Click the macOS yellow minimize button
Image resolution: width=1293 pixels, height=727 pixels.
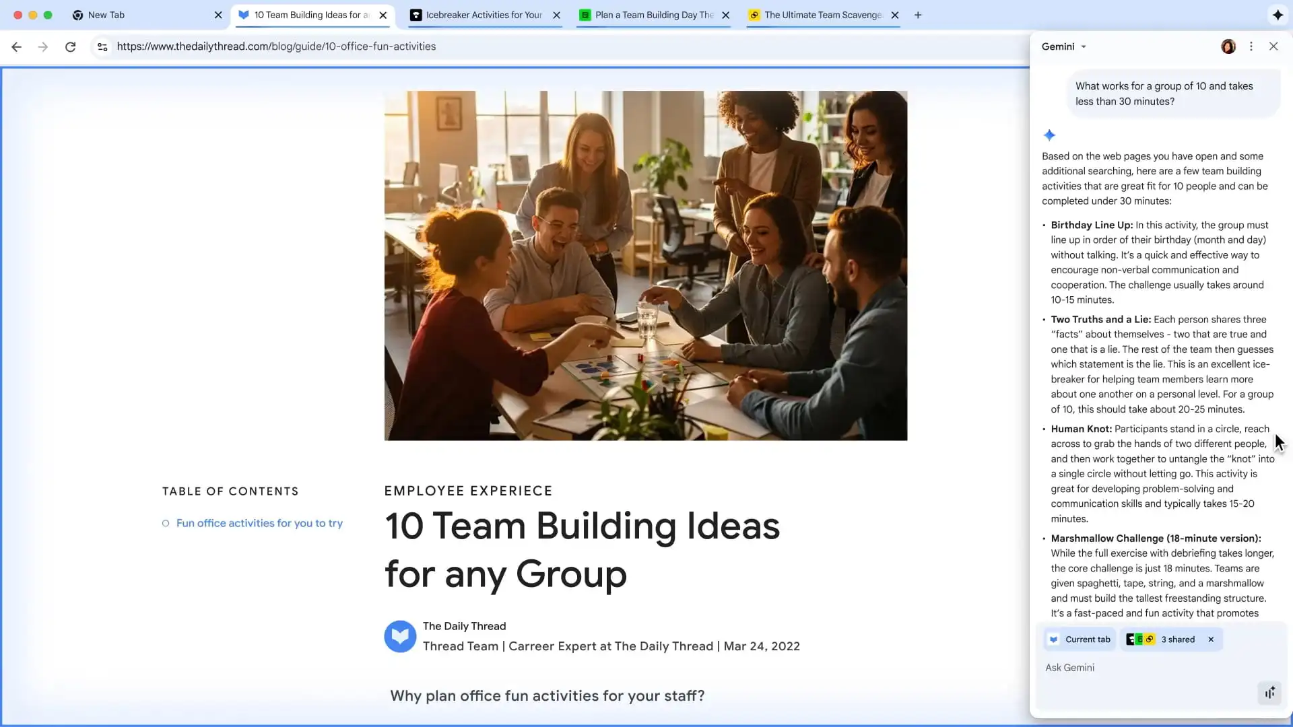33,15
